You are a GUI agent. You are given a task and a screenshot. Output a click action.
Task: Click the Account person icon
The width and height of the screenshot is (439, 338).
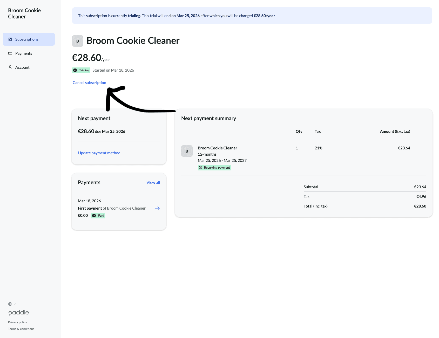coord(10,67)
